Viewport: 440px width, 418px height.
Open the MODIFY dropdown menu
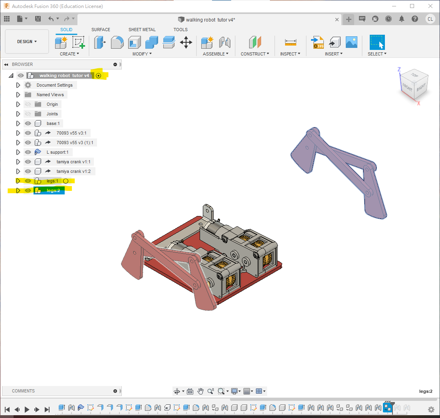pyautogui.click(x=142, y=54)
